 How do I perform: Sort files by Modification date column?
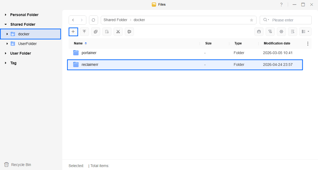pyautogui.click(x=277, y=43)
